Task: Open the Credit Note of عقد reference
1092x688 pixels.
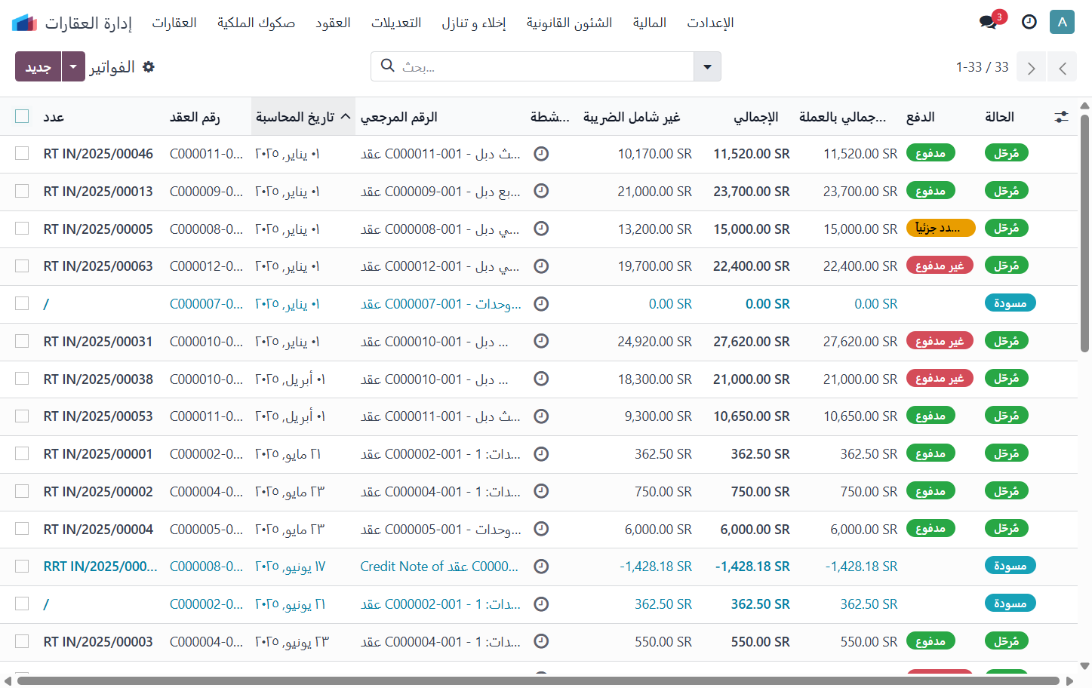Action: coord(439,567)
